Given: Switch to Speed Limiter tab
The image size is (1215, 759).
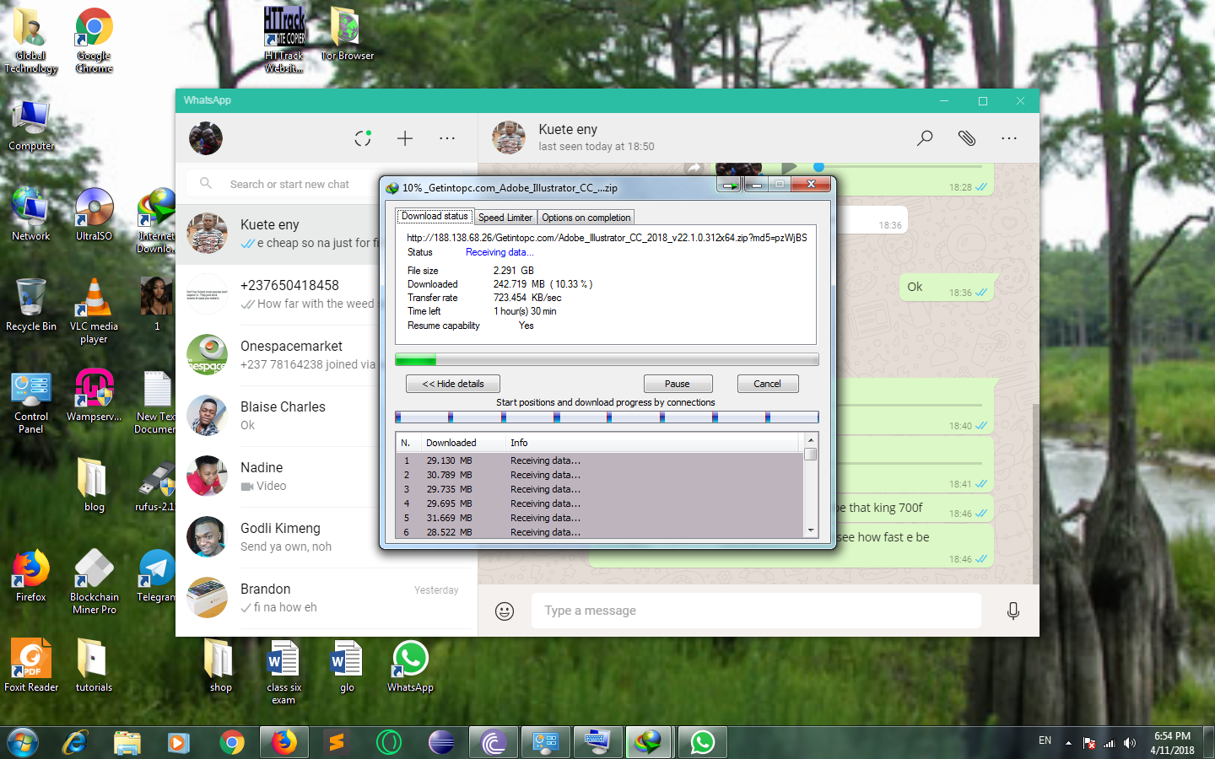Looking at the screenshot, I should 505,218.
